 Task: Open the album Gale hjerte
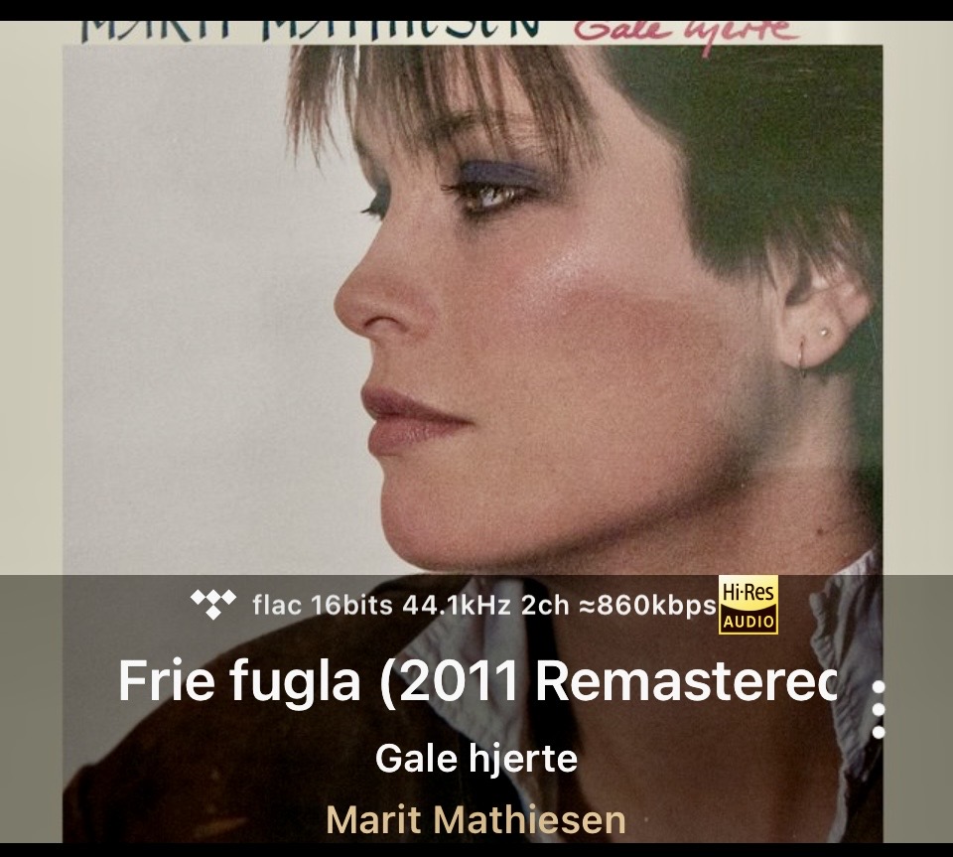click(x=476, y=758)
